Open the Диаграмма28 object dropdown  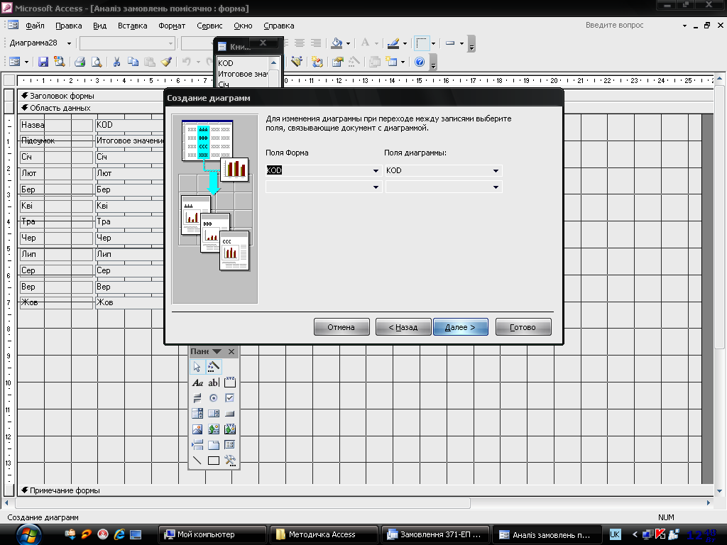click(69, 43)
